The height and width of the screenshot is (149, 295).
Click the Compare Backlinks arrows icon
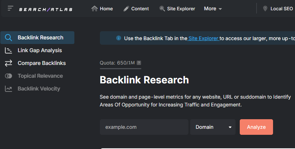pos(8,63)
